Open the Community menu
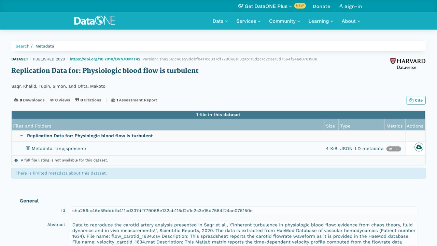 (285, 21)
